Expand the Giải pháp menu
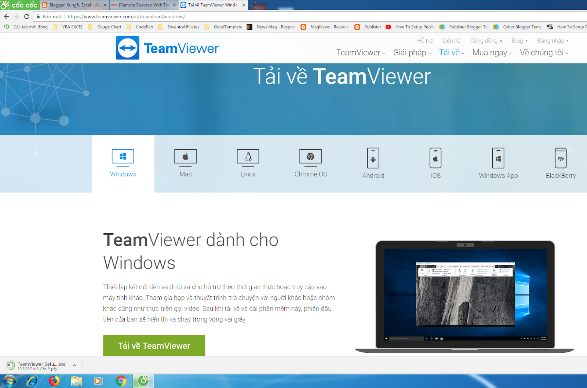Viewport: 587px width, 388px height. (410, 52)
